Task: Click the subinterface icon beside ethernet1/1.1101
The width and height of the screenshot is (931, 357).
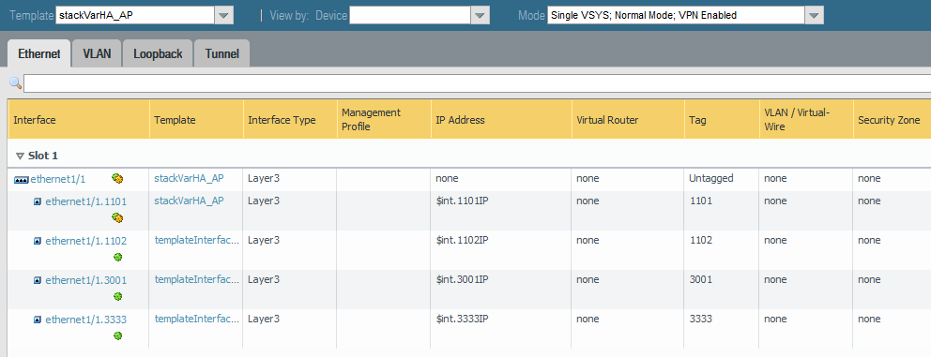Action: point(38,201)
